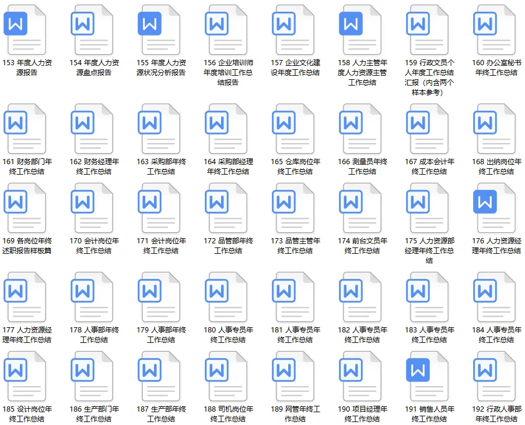Select the 165 仓库岗位年终工作总结 document icon
Screen dimensions: 525x425
[x=293, y=129]
